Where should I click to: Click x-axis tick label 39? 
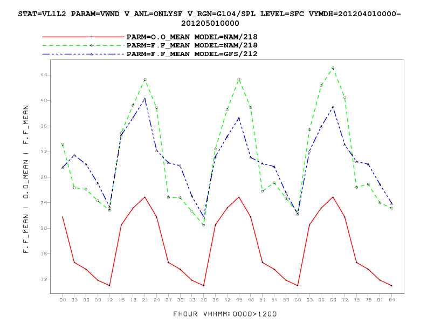pyautogui.click(x=216, y=300)
